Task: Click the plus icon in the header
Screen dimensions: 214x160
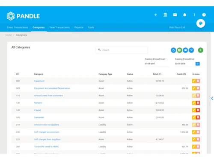Action: (x=156, y=15)
